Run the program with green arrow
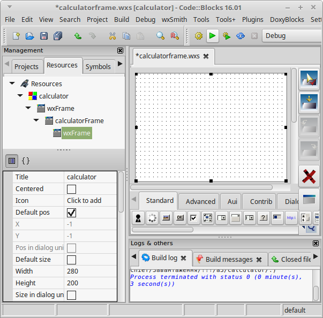 click(212, 36)
